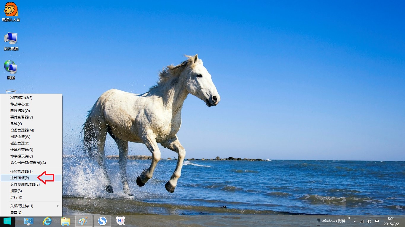Viewport: 405px width, 227px height.
Task: Open 命令提示符(C) menu entry
Action: click(x=31, y=156)
